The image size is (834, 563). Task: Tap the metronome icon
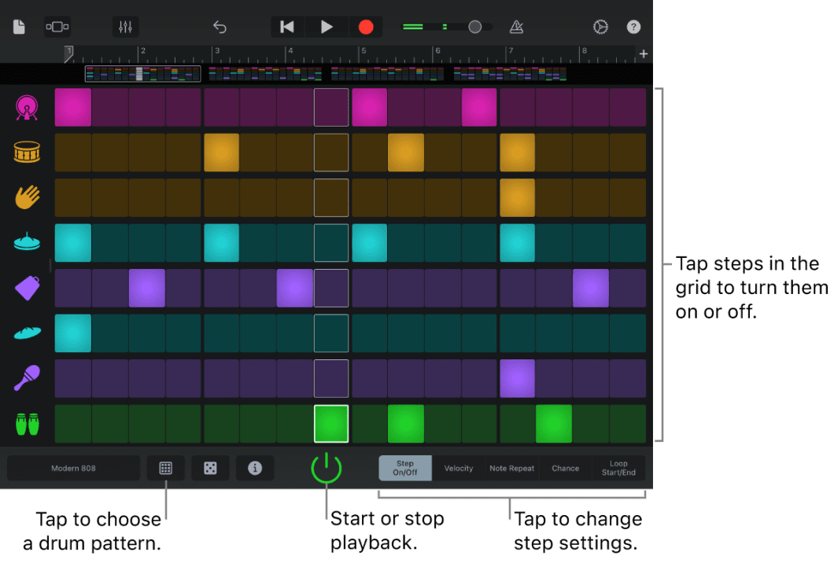pos(517,26)
